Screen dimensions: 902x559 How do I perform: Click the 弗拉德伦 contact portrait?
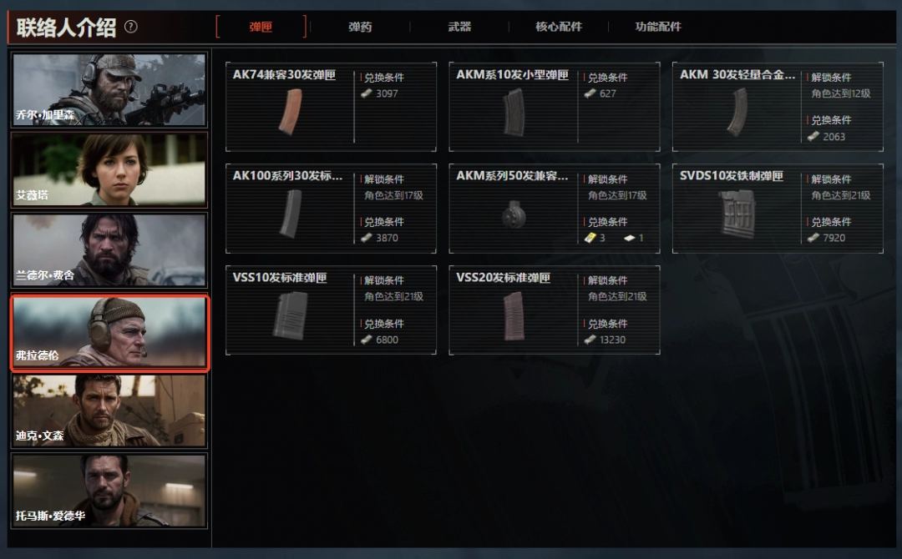click(109, 332)
